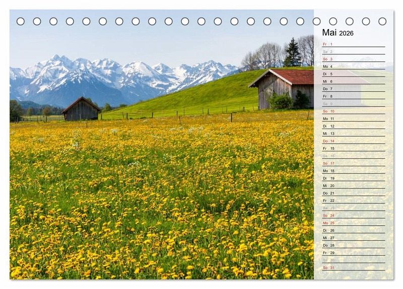Screen dimensions: 403x289
Task: Select the 'So 17' day row
Action: click(354, 163)
